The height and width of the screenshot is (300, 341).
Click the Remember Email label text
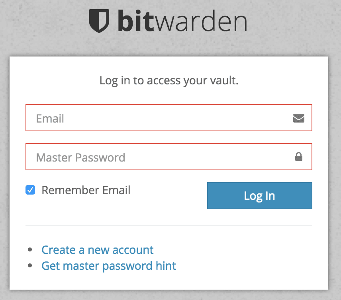tap(86, 190)
